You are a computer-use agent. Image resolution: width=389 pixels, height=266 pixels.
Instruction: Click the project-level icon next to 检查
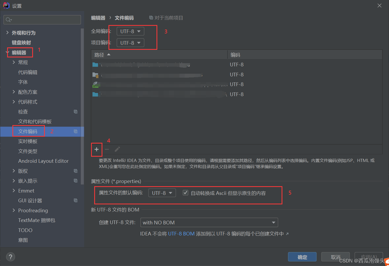pos(76,112)
